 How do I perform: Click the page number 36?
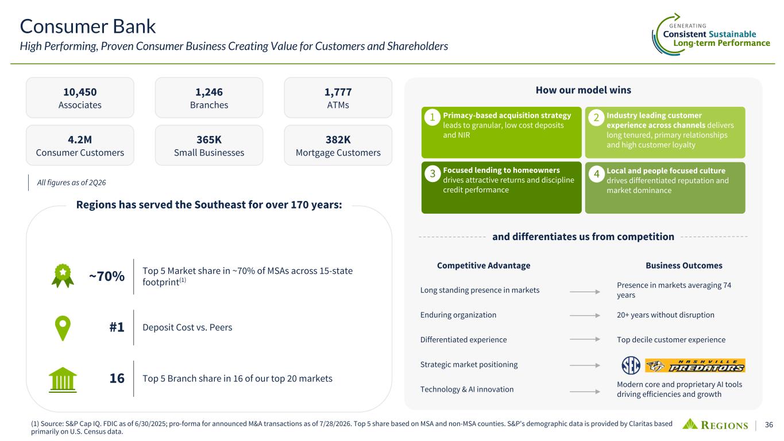(769, 425)
